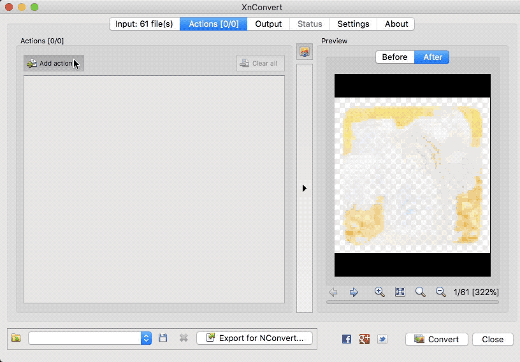Zoom in on the preview image
The image size is (520, 362).
(x=379, y=292)
